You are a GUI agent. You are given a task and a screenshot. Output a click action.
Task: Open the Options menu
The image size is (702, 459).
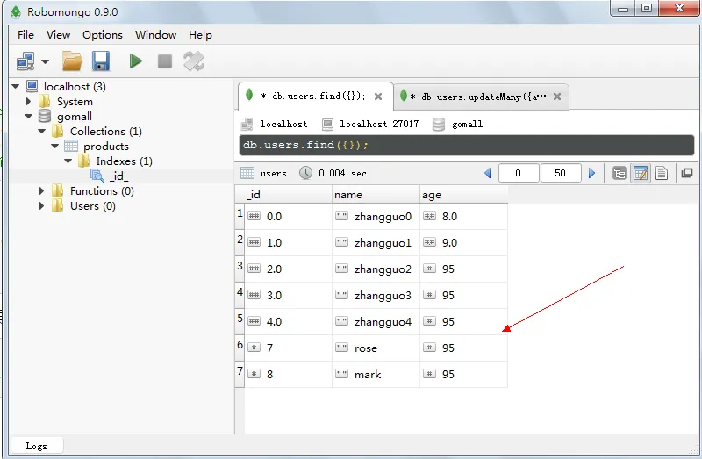103,35
